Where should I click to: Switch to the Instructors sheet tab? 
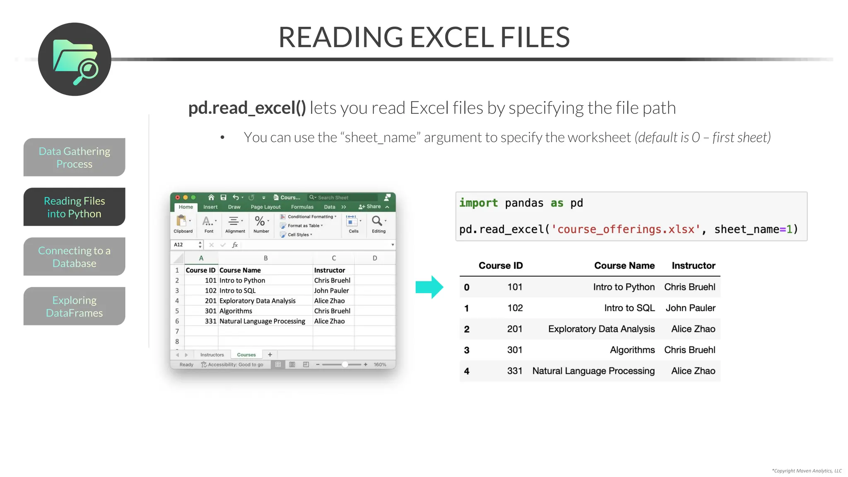click(x=212, y=355)
